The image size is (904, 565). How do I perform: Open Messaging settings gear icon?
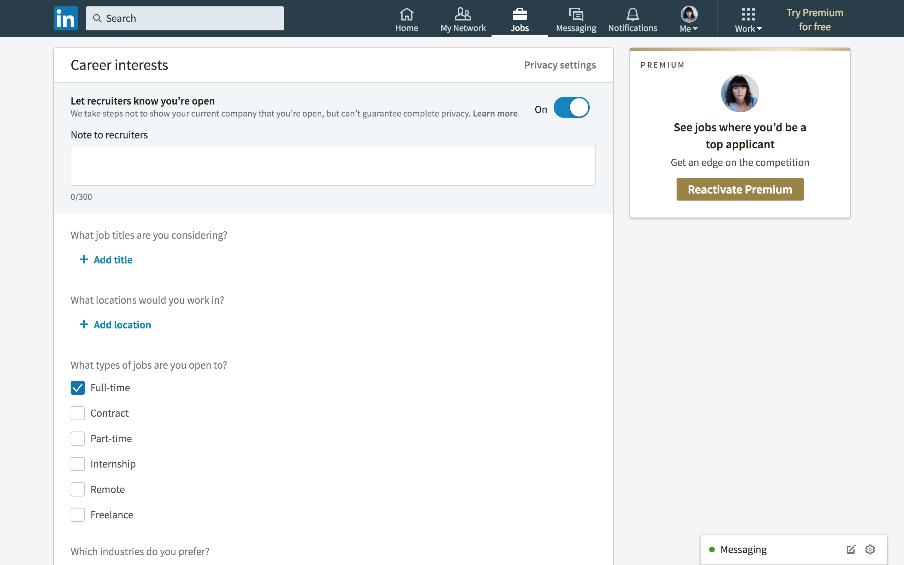[x=870, y=549]
